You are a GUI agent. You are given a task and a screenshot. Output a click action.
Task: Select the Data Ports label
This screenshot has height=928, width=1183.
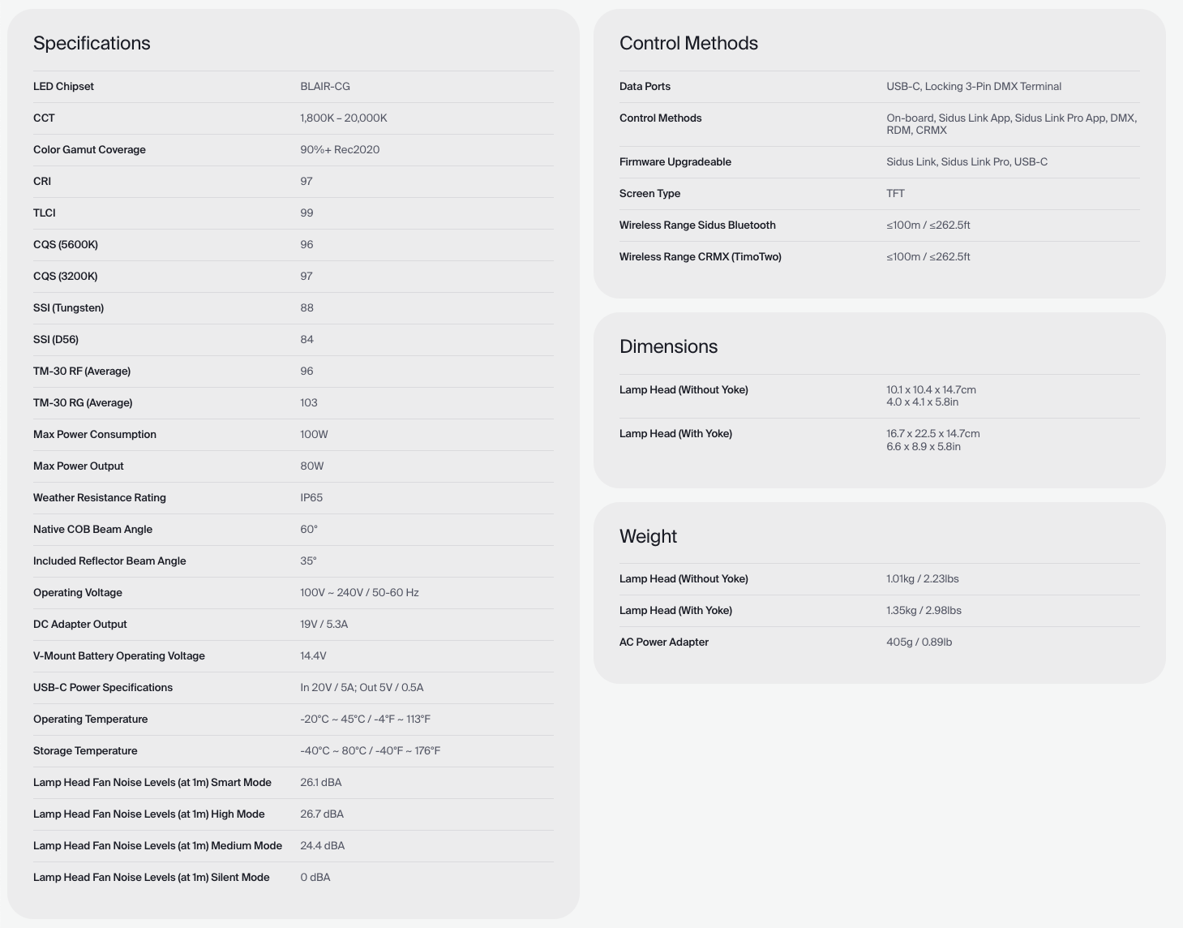(x=645, y=87)
